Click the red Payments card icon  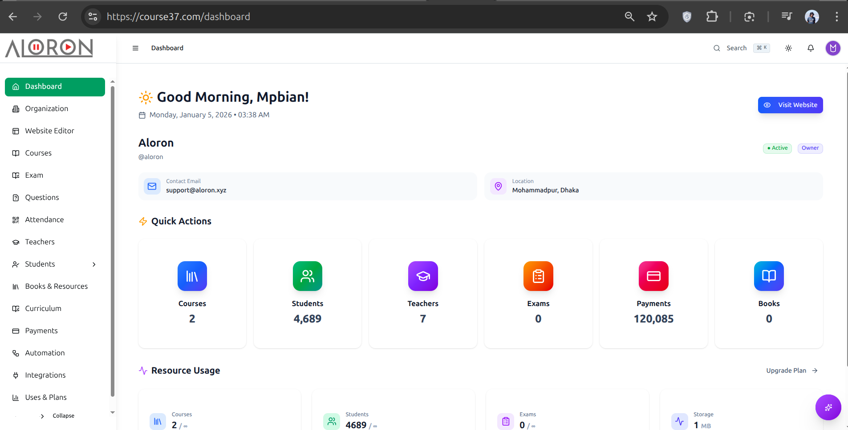[x=653, y=276]
